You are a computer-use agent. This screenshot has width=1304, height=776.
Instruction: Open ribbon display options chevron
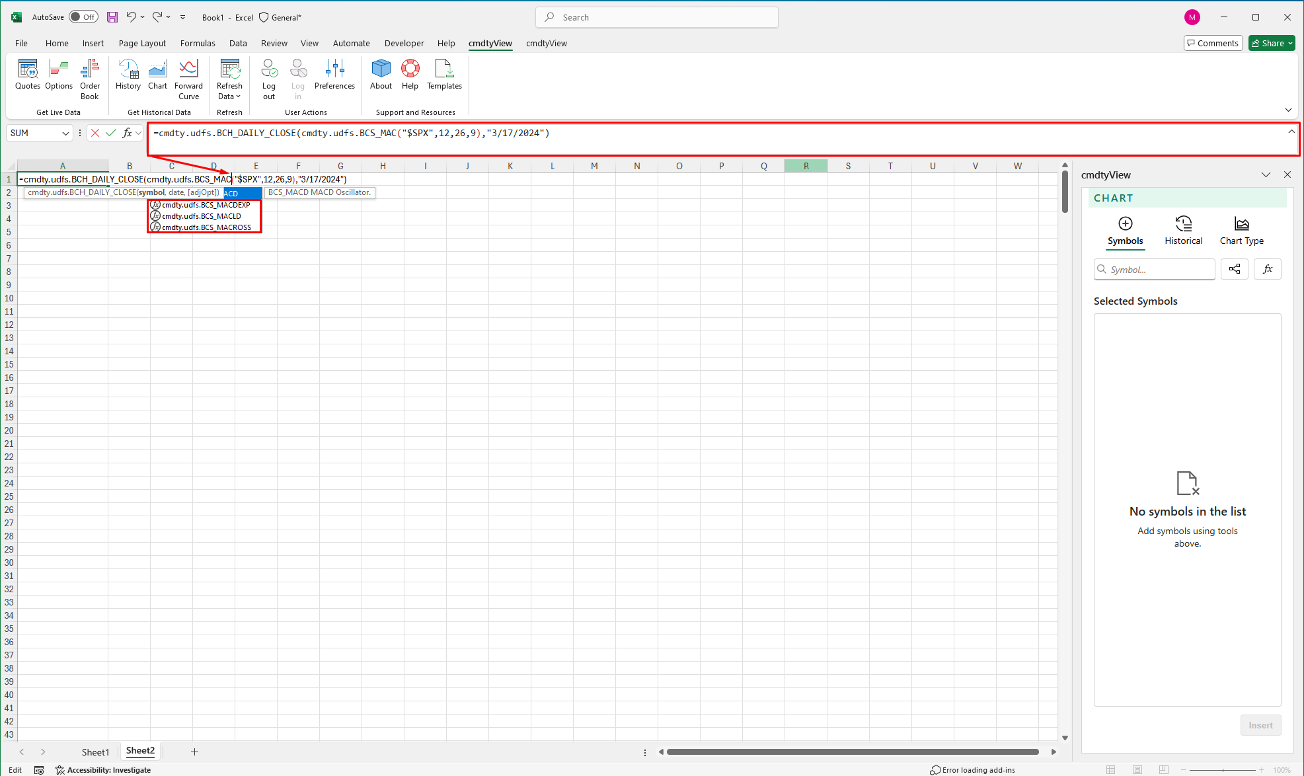1288,110
